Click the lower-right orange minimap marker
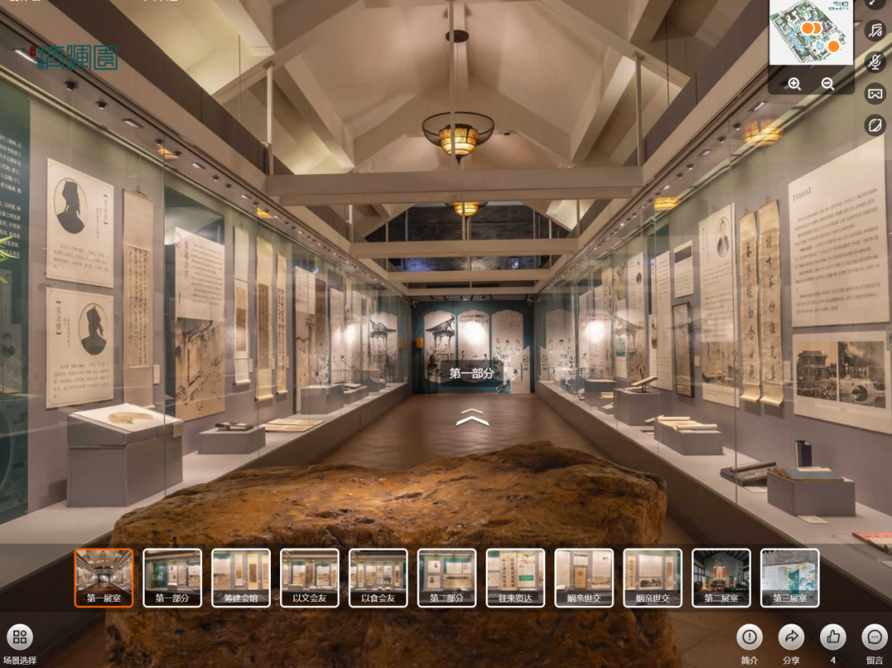892x668 pixels. 834,46
